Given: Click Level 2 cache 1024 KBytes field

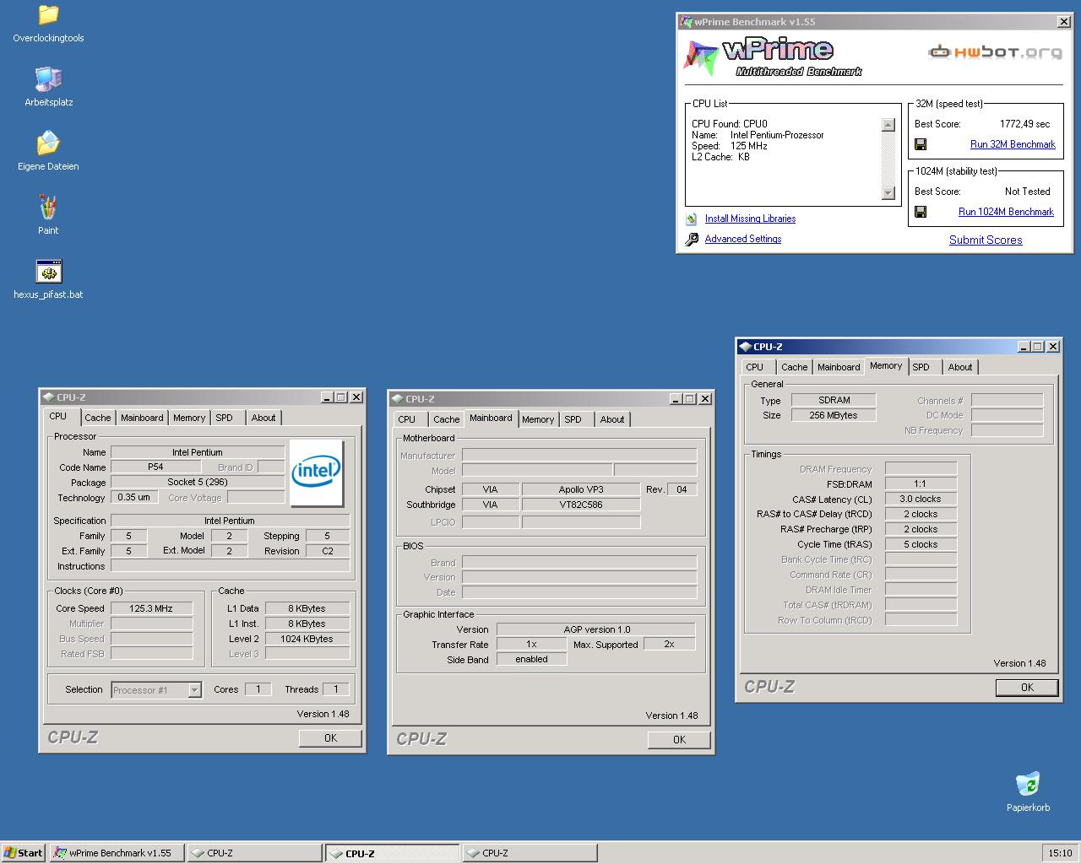Looking at the screenshot, I should click(x=307, y=639).
